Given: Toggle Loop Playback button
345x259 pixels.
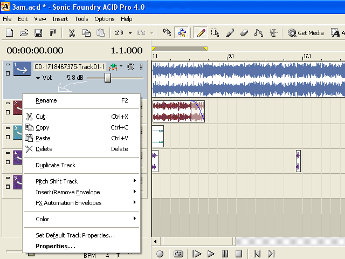Looking at the screenshot, I should [178, 254].
